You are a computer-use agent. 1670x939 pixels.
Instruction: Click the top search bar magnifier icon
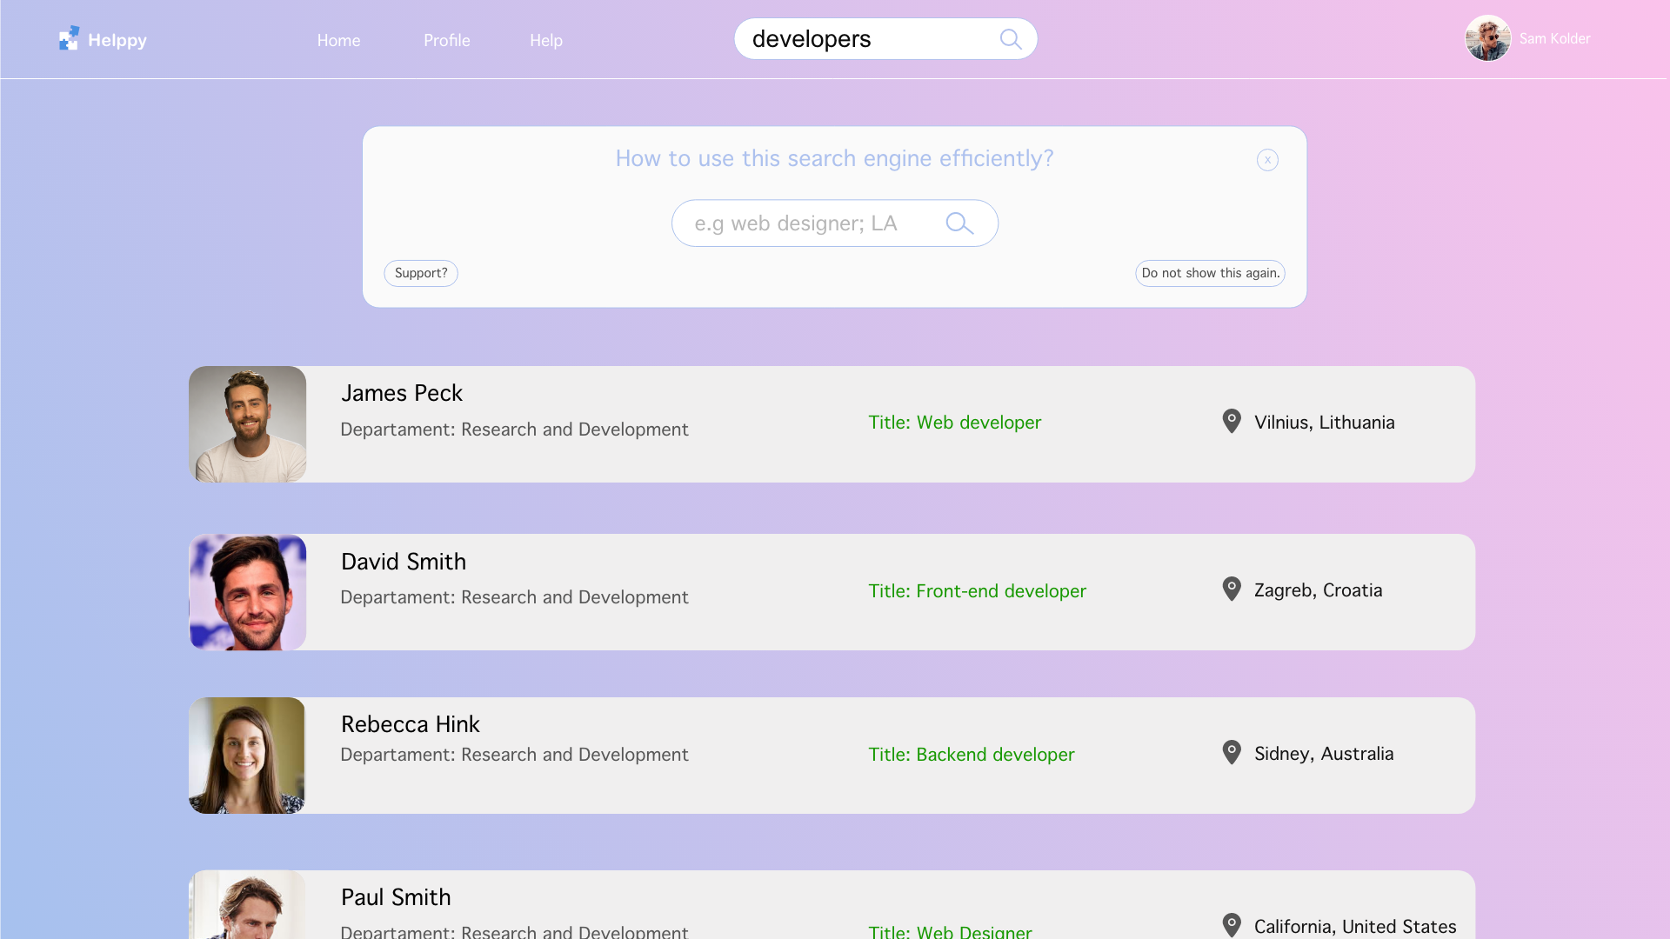point(1010,39)
